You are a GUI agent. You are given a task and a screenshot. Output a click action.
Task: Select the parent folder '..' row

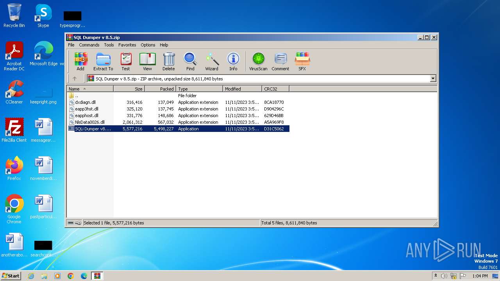pos(178,96)
